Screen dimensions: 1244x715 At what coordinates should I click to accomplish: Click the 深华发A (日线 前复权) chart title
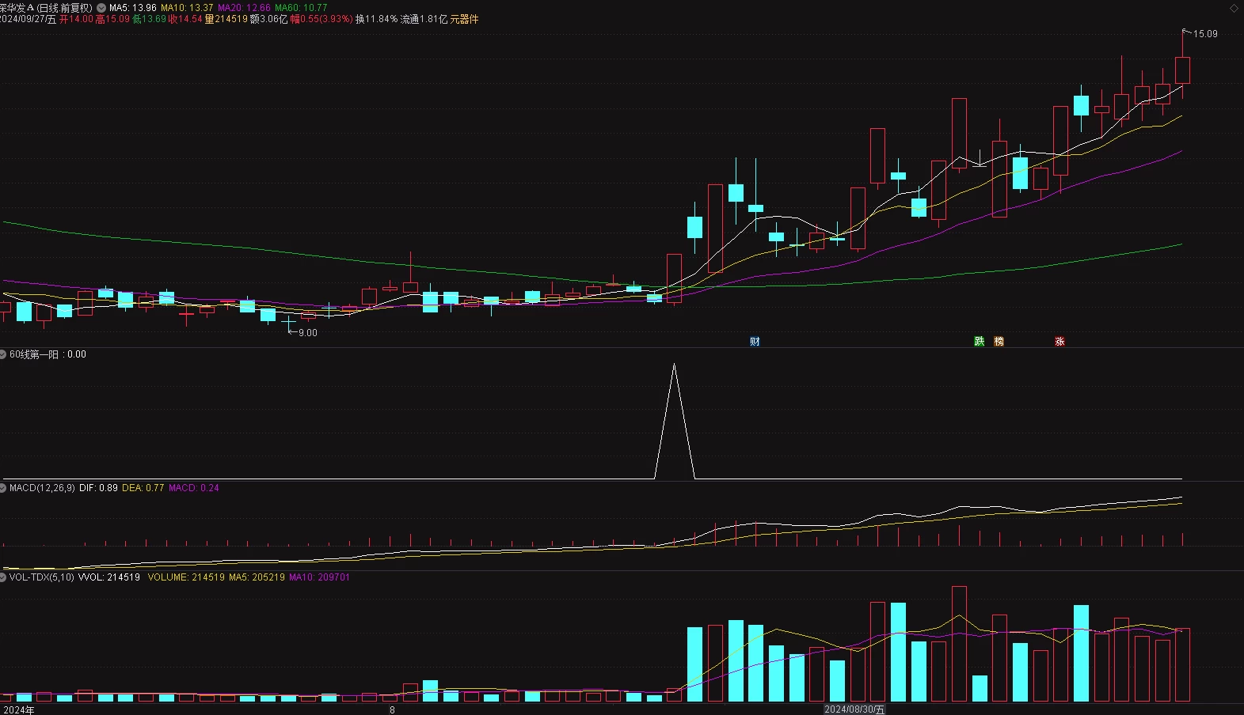click(x=46, y=8)
